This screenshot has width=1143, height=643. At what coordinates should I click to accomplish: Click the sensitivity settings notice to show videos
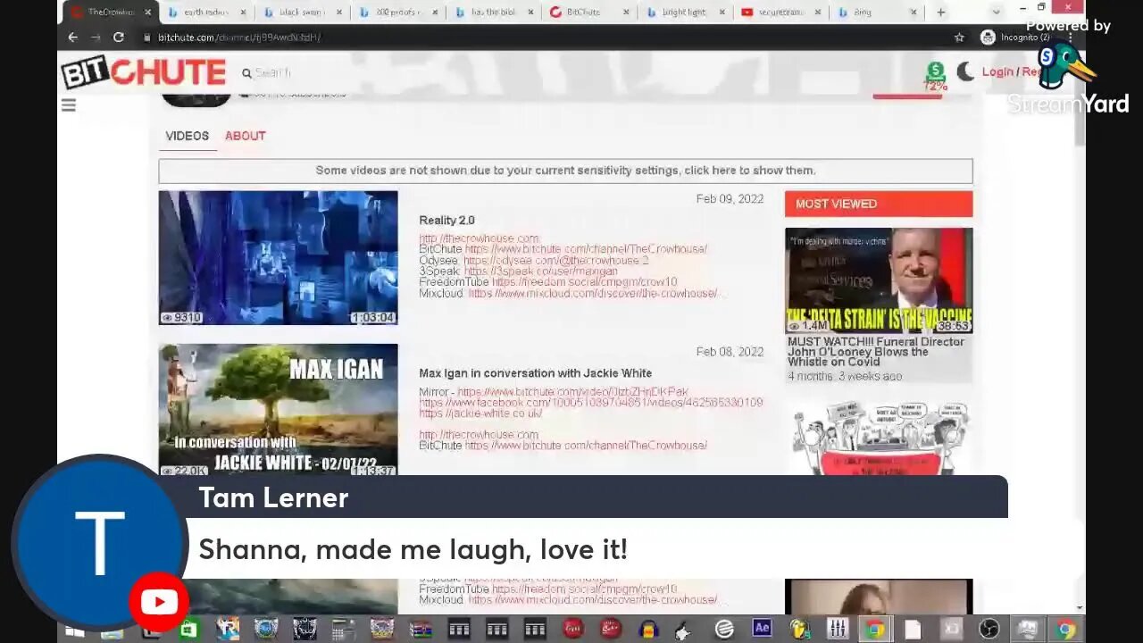(565, 171)
